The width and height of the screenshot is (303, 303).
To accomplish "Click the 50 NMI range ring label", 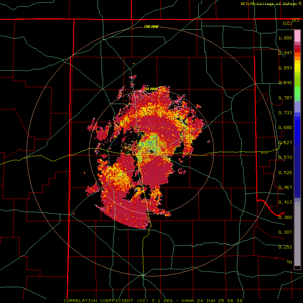I will coord(151,89).
